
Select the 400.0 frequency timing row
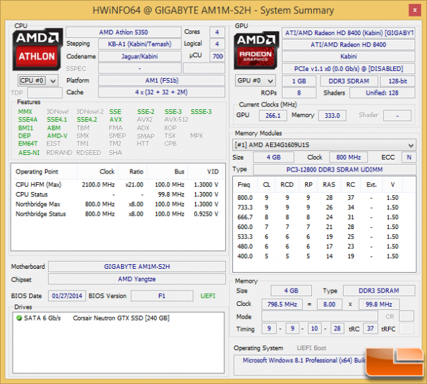pyautogui.click(x=324, y=256)
